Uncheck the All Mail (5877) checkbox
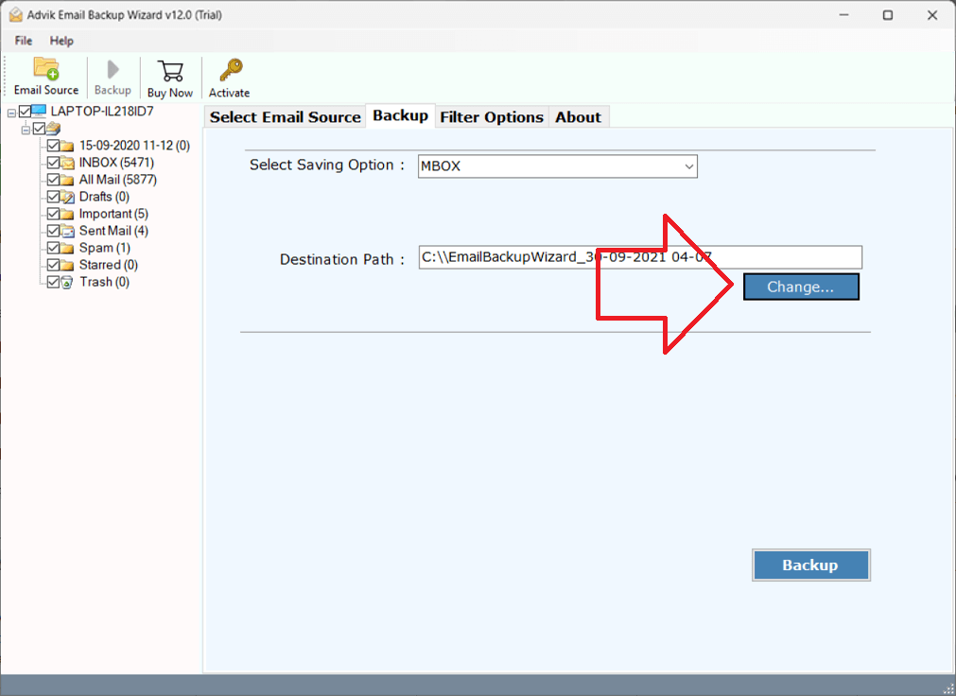Viewport: 956px width, 696px height. tap(53, 180)
